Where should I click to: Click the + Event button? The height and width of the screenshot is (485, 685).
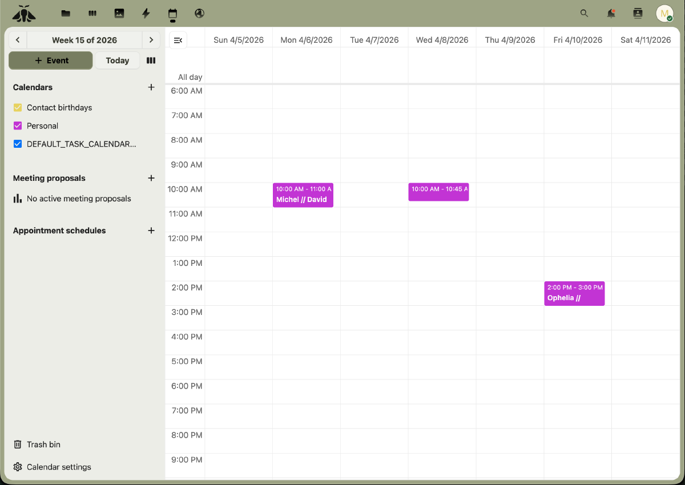pyautogui.click(x=50, y=60)
